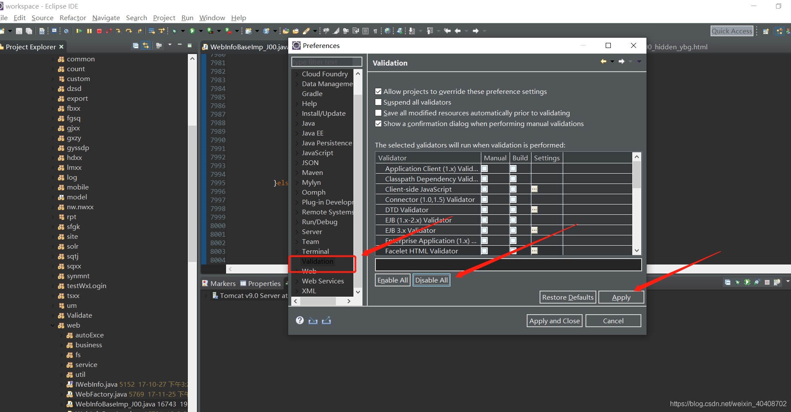Click the Apply button
This screenshot has width=791, height=412.
click(x=621, y=297)
